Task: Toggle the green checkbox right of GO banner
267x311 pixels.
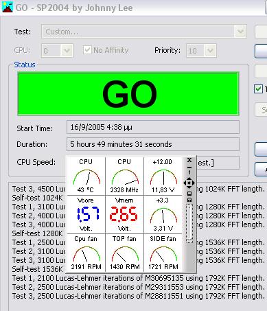Action: [x=258, y=89]
